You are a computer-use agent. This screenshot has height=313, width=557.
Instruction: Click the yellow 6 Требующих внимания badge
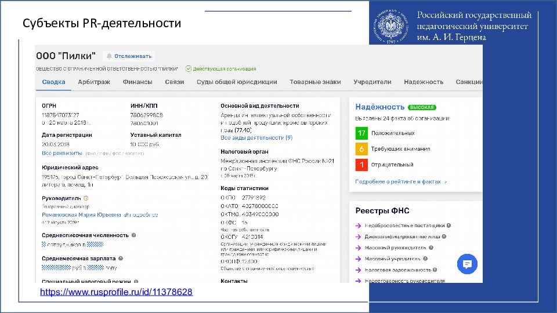tap(361, 149)
